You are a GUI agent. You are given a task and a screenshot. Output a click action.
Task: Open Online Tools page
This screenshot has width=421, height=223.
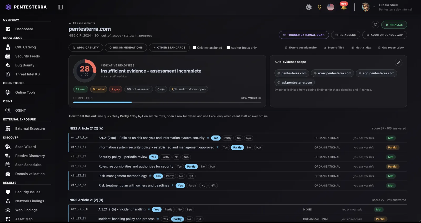click(x=25, y=92)
